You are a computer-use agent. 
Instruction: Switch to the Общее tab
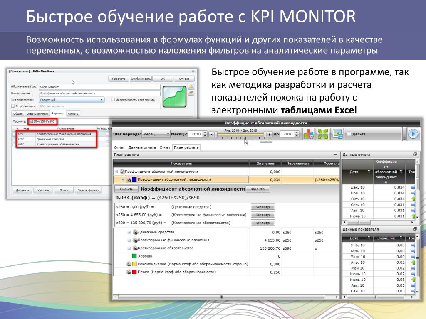tap(18, 114)
